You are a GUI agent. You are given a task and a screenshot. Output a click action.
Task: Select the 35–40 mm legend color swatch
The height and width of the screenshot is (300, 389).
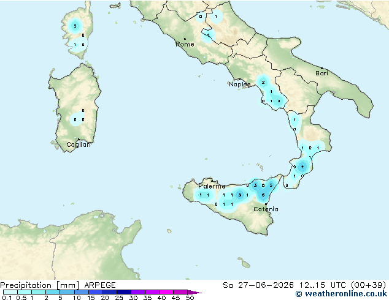pos(152,292)
